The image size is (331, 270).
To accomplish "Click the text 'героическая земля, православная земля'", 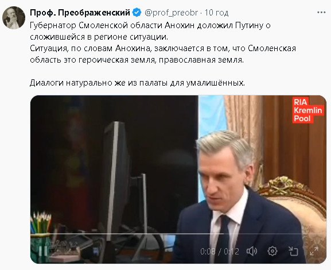I will point(161,60).
